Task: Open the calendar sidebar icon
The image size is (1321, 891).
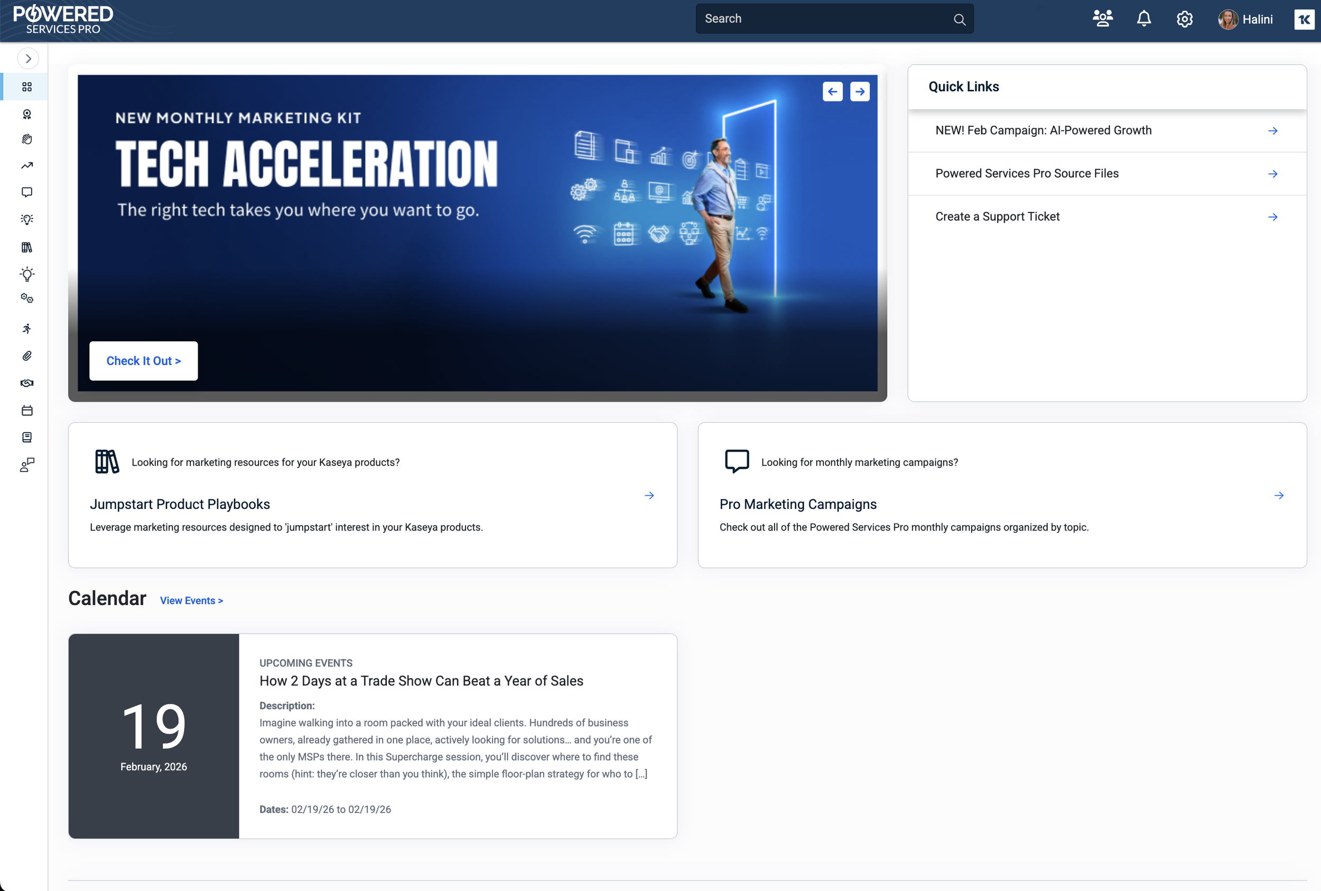Action: tap(27, 410)
